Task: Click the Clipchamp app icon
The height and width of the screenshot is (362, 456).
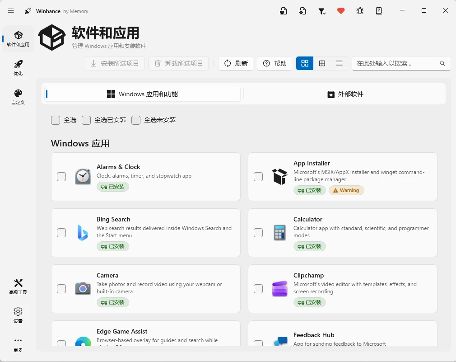Action: [280, 289]
